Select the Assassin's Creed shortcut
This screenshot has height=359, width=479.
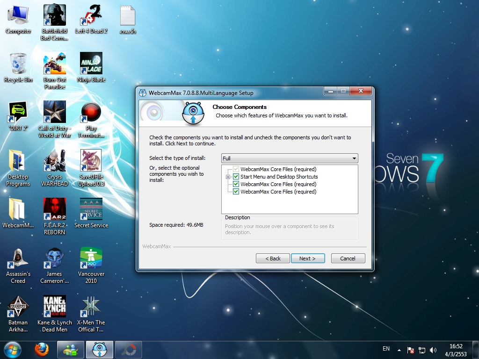18,266
